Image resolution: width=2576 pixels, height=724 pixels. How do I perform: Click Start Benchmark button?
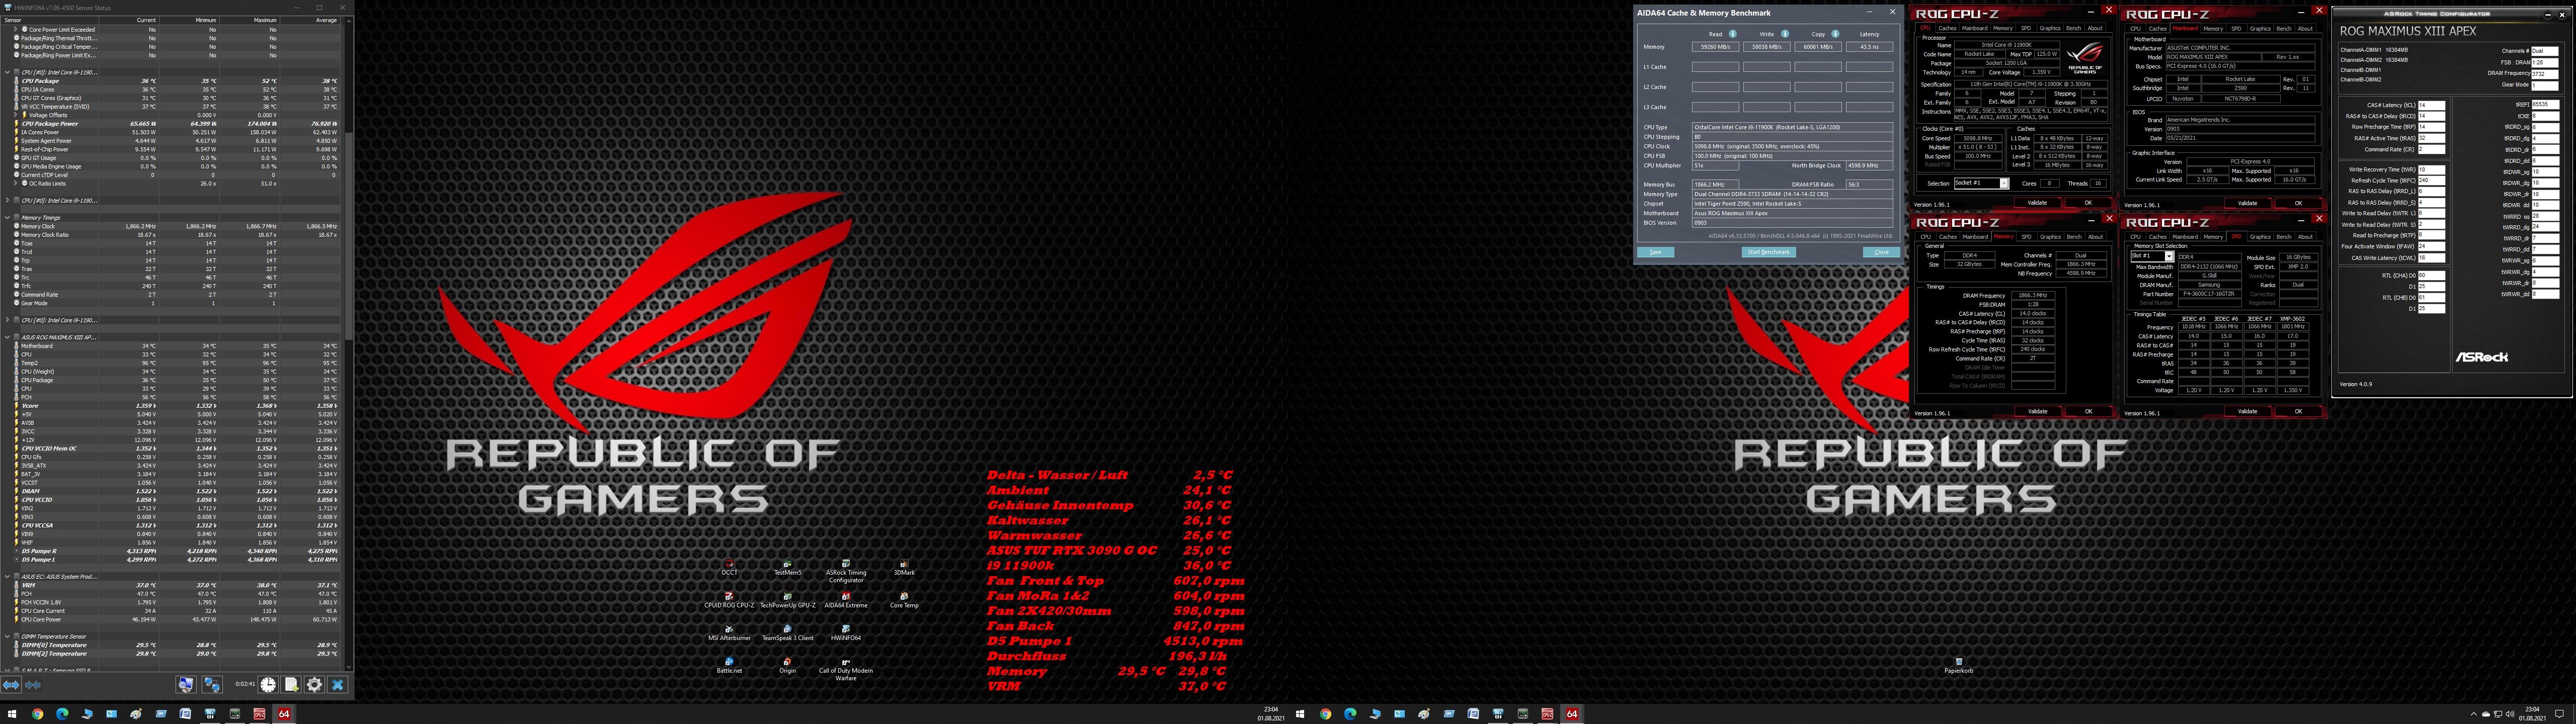tap(1768, 252)
